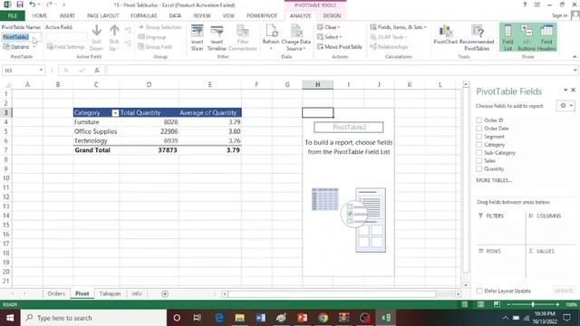
Task: Open Fields, Items, & Sets dropdown
Action: point(398,27)
